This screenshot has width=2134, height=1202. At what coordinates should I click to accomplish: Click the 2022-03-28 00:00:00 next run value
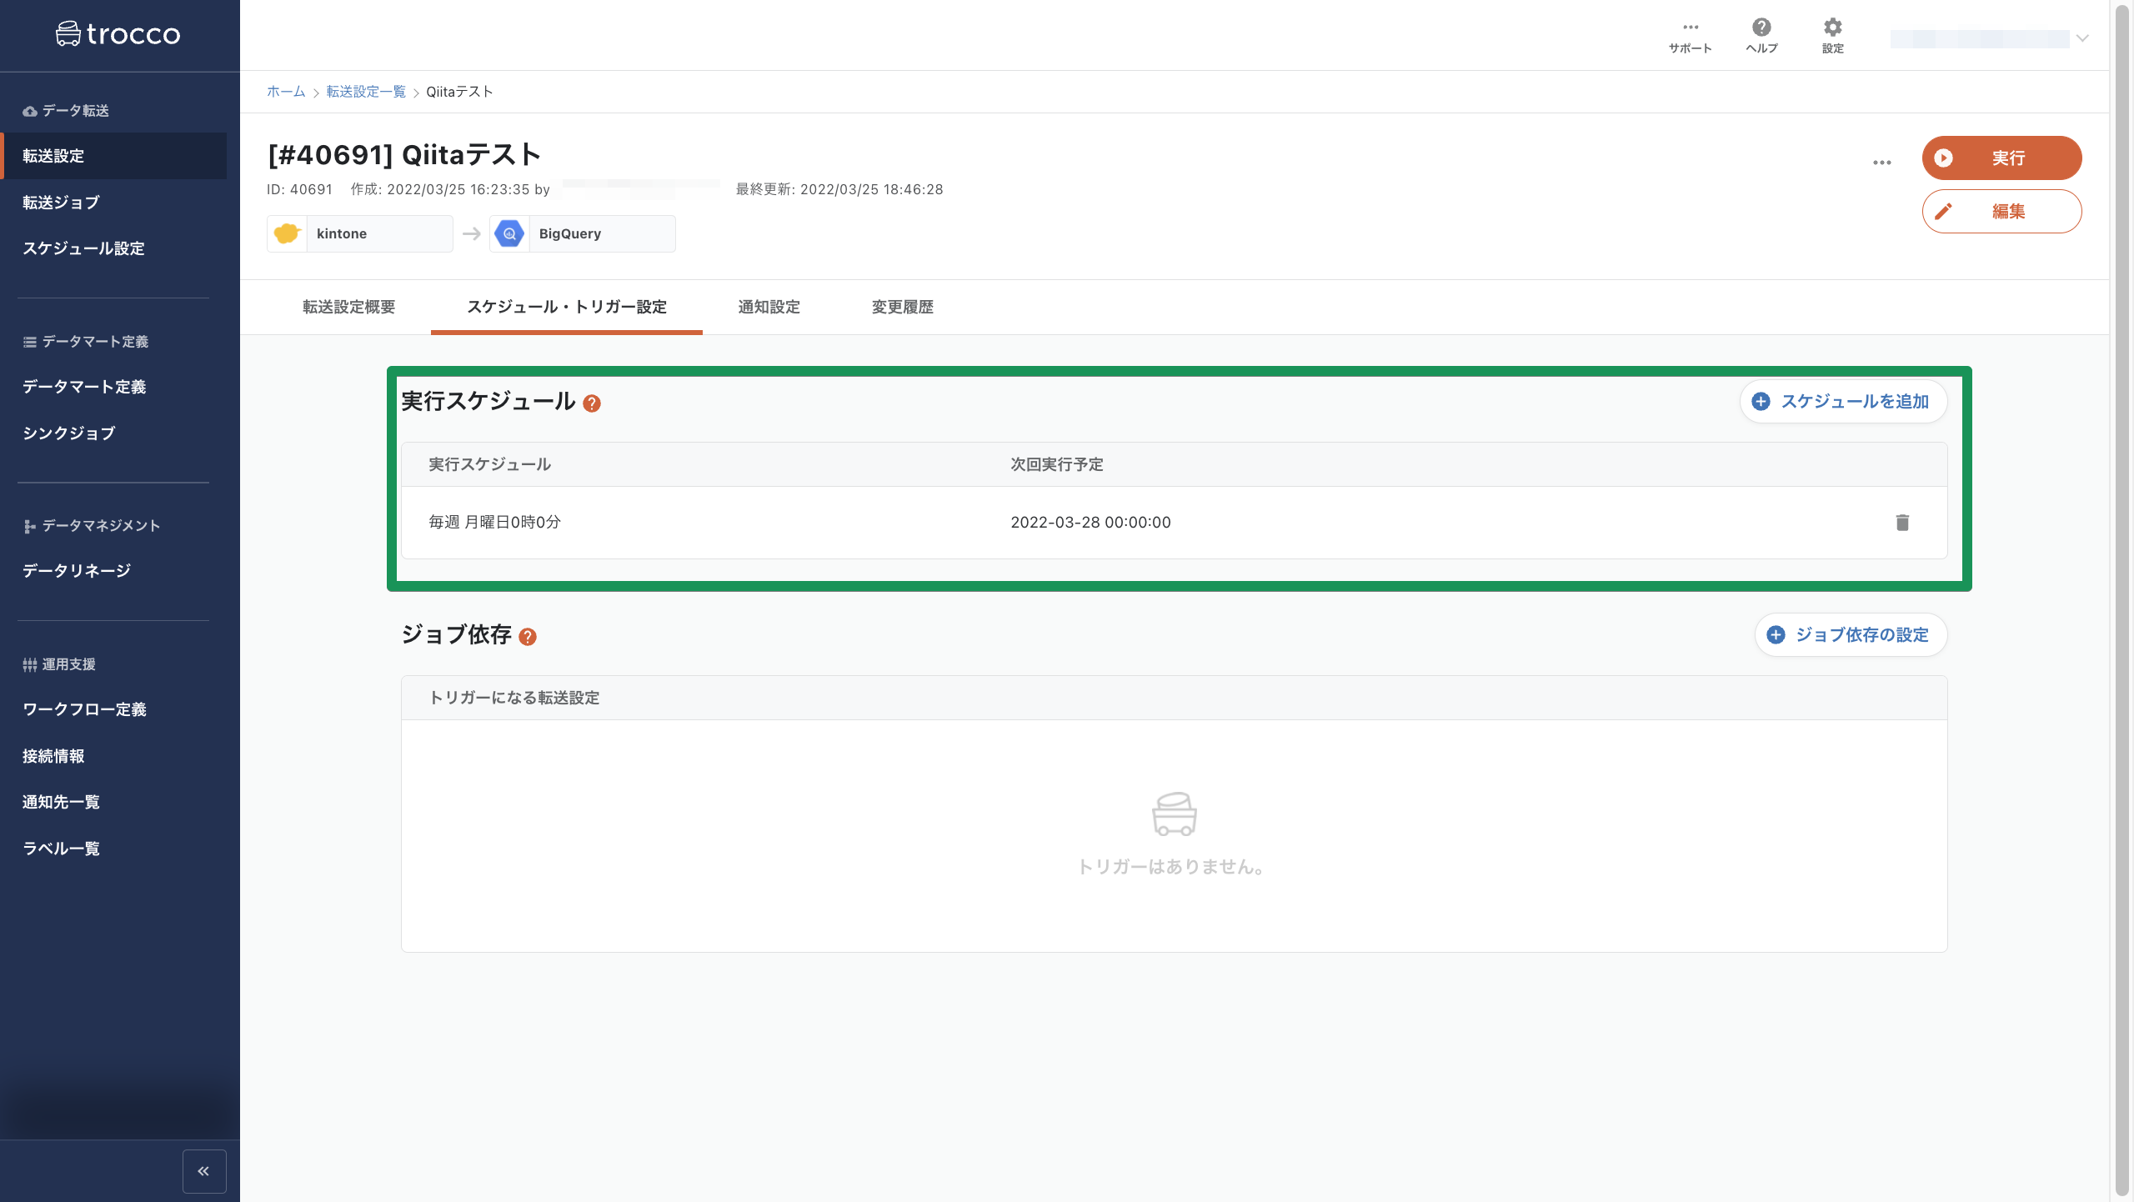click(x=1090, y=523)
